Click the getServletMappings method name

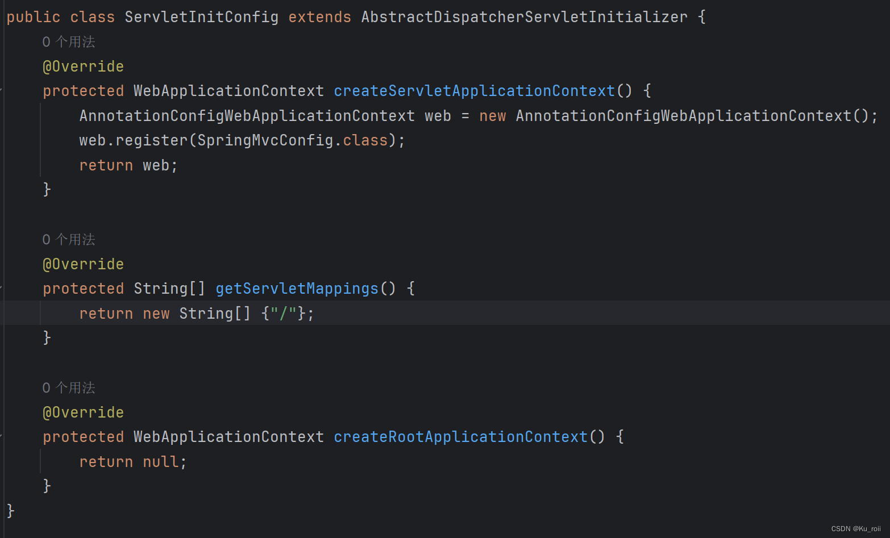pos(297,289)
